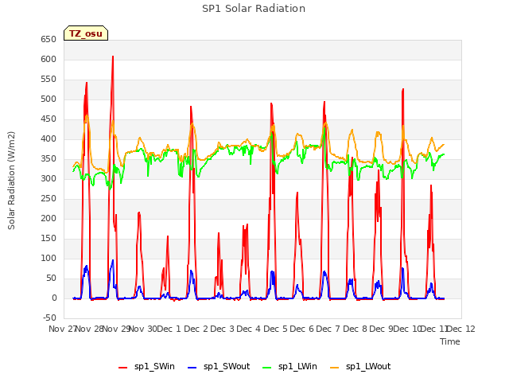This screenshot has height=382, width=509.
Task: Click the 600 W/m2 red peak on Nov 28
Action: 113,57
